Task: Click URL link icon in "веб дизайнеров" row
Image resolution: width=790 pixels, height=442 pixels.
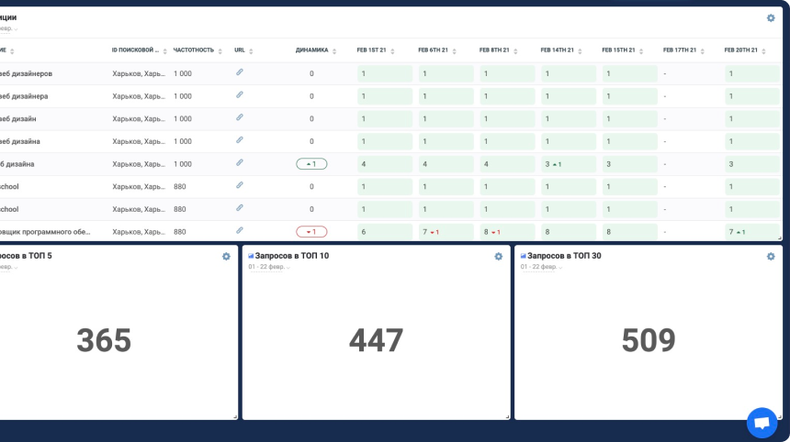Action: coord(240,72)
